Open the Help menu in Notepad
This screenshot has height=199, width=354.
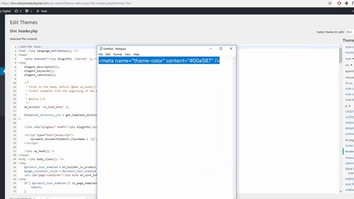[x=136, y=54]
